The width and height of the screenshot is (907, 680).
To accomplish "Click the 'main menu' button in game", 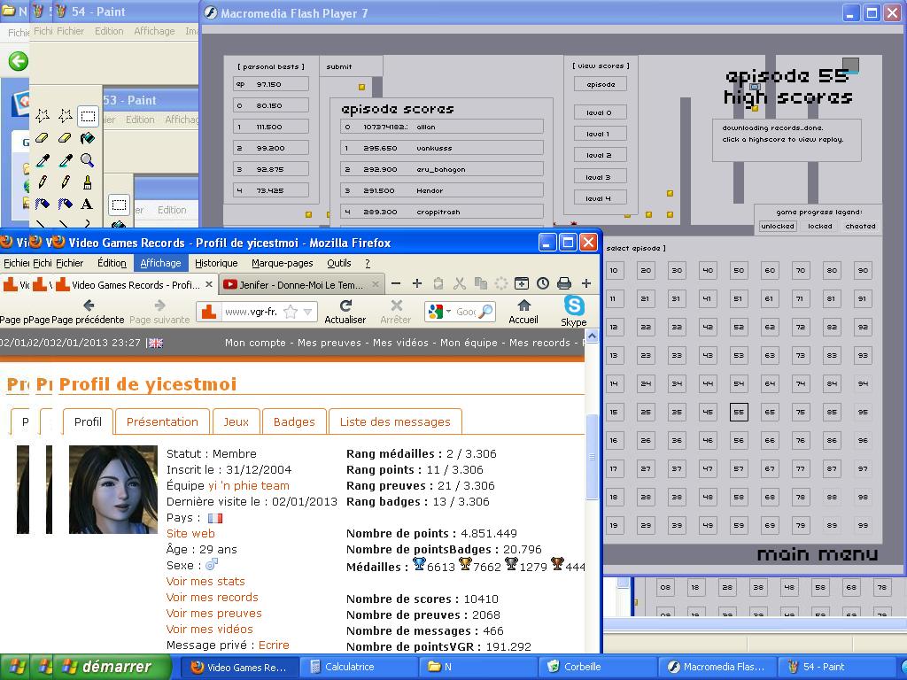I will (x=817, y=554).
